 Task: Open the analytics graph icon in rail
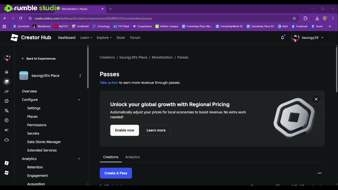coord(7,91)
